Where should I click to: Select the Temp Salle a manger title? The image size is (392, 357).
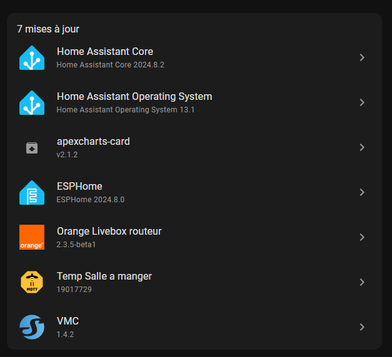104,276
